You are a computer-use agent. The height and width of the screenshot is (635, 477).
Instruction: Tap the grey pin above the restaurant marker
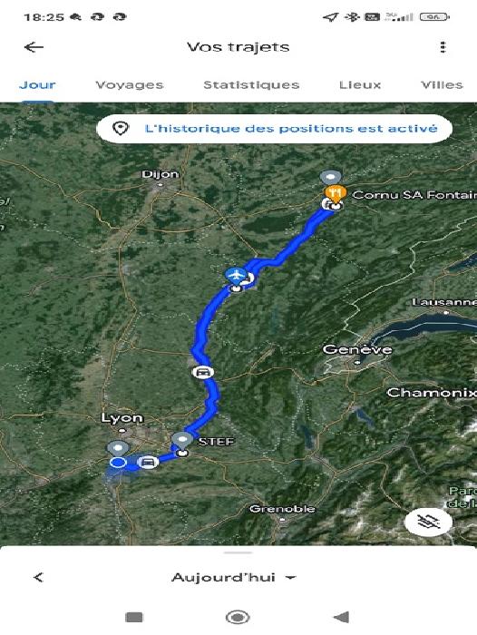point(331,178)
